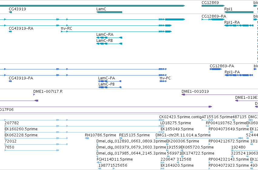Click the EK200306.5prime EST label
258x170 pixels.
pyautogui.click(x=183, y=141)
